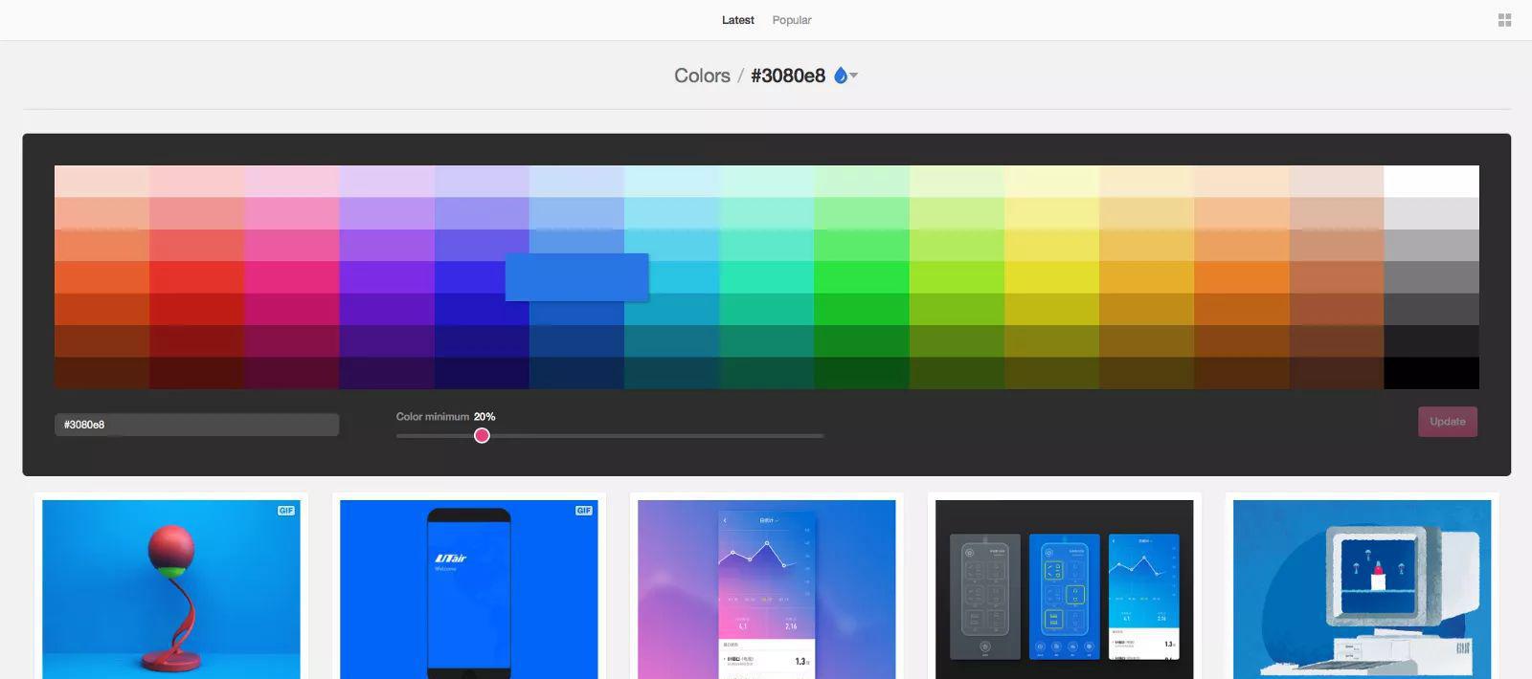Switch to the Popular tab

tap(792, 20)
